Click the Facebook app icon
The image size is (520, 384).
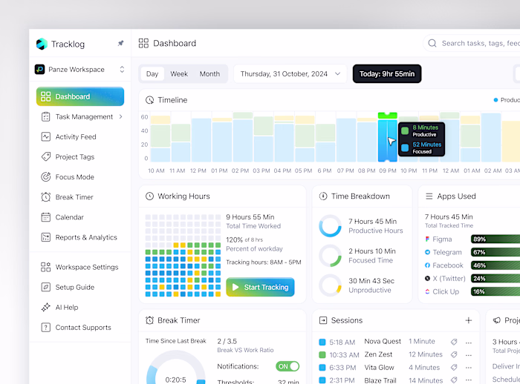pyautogui.click(x=427, y=265)
